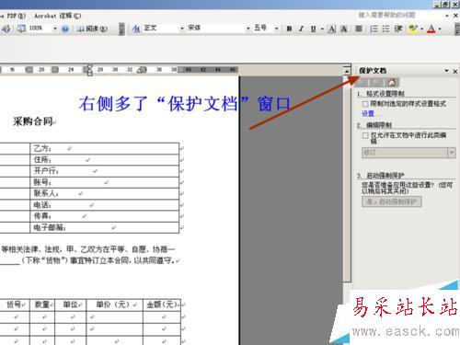This screenshot has width=460, height=345.
Task: Click task pane back arrow button
Action: 362,82
